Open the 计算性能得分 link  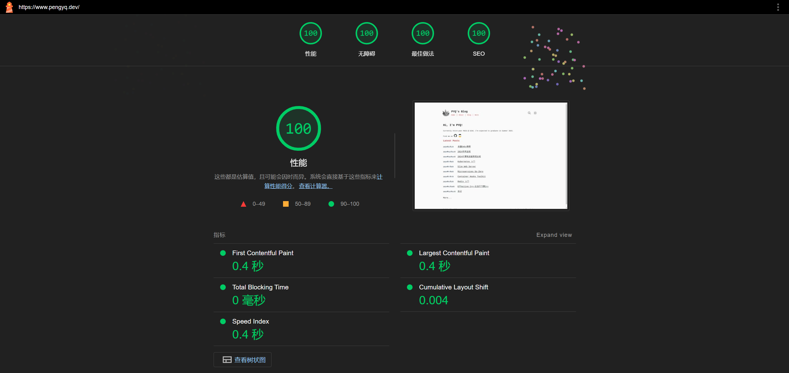[278, 186]
